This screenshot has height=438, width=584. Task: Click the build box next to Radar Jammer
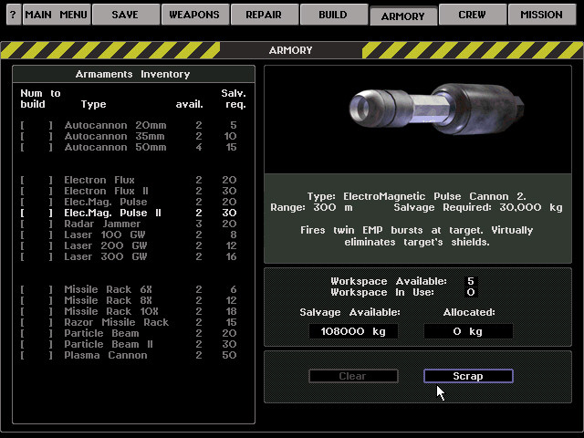pyautogui.click(x=36, y=224)
